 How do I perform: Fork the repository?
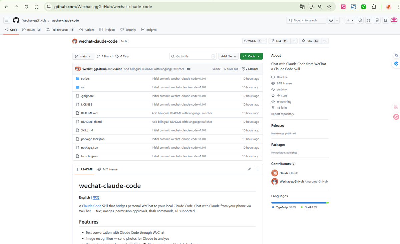coord(279,41)
